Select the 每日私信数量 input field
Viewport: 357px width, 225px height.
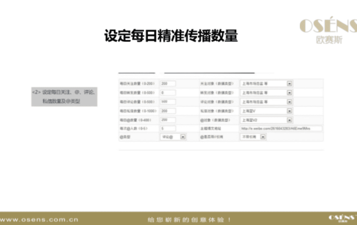168,111
